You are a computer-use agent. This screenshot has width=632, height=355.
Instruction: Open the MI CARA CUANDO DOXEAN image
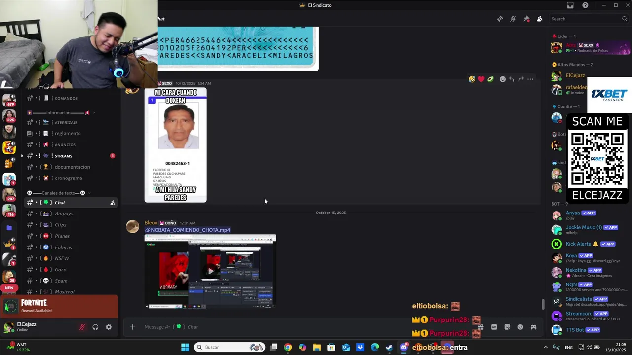point(175,145)
